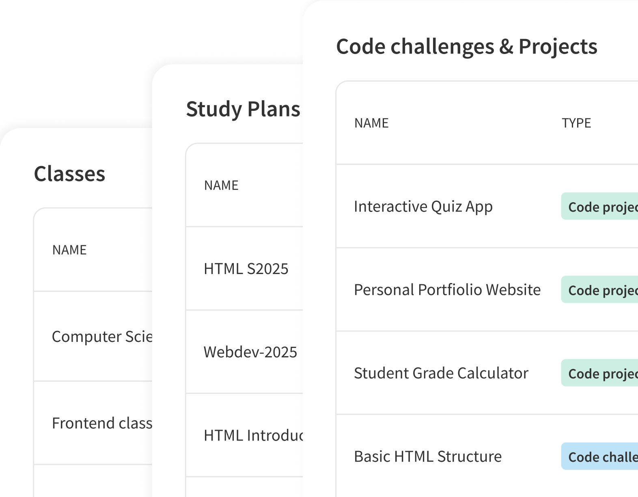Viewport: 638px width, 497px height.
Task: Click the Code project badge for Personal Portfiolio Website
Action: click(601, 290)
